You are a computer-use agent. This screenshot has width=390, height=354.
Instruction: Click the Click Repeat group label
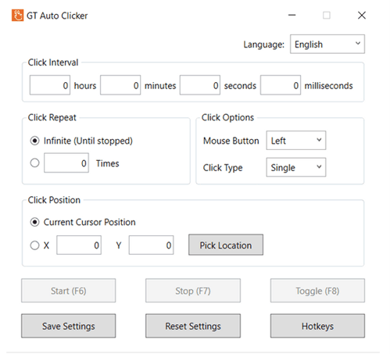tap(52, 117)
